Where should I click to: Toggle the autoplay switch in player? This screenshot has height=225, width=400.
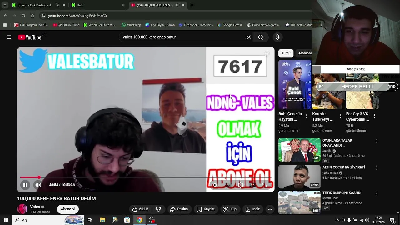(215, 185)
